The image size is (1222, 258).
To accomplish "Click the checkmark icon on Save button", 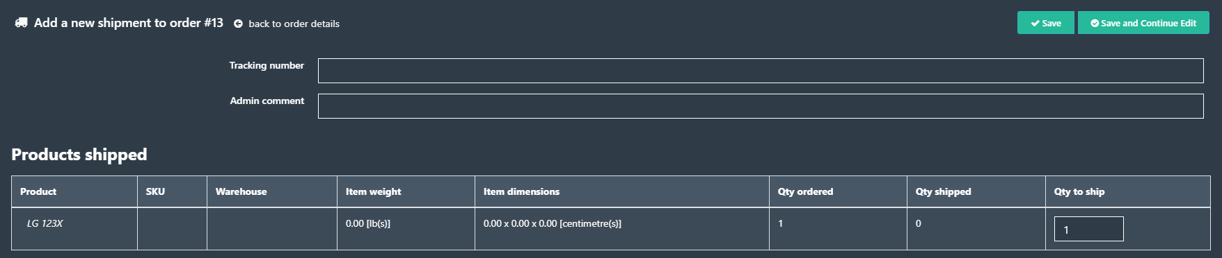I will [1035, 23].
